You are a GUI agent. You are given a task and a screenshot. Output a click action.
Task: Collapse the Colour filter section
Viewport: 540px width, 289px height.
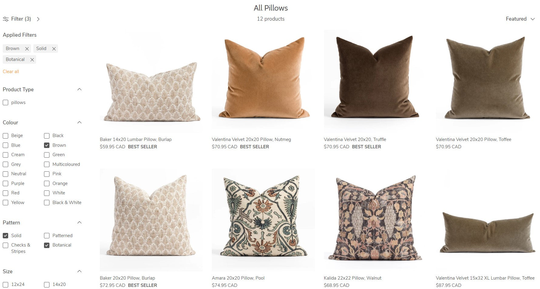click(79, 123)
